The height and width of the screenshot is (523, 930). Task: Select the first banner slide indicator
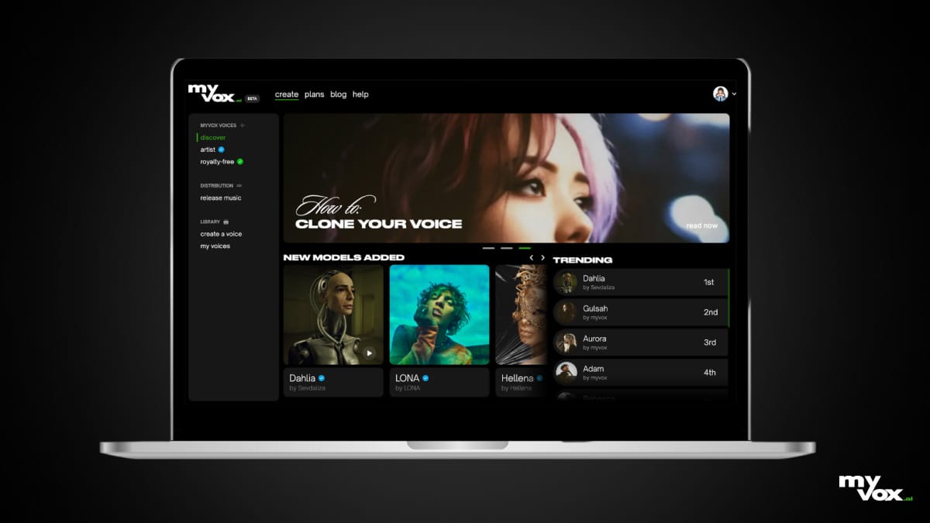[x=488, y=248]
